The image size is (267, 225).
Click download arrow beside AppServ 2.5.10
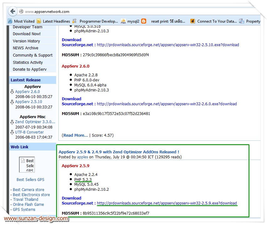pyautogui.click(x=12, y=102)
